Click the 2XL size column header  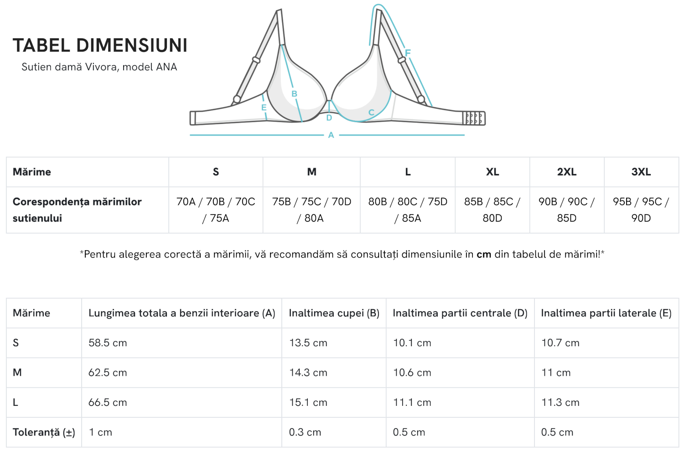tap(567, 172)
